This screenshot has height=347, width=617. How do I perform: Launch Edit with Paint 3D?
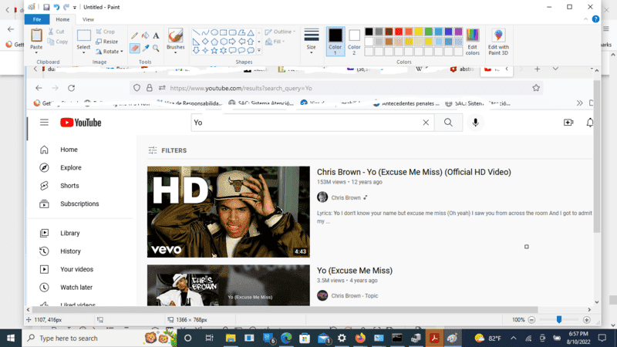point(498,42)
